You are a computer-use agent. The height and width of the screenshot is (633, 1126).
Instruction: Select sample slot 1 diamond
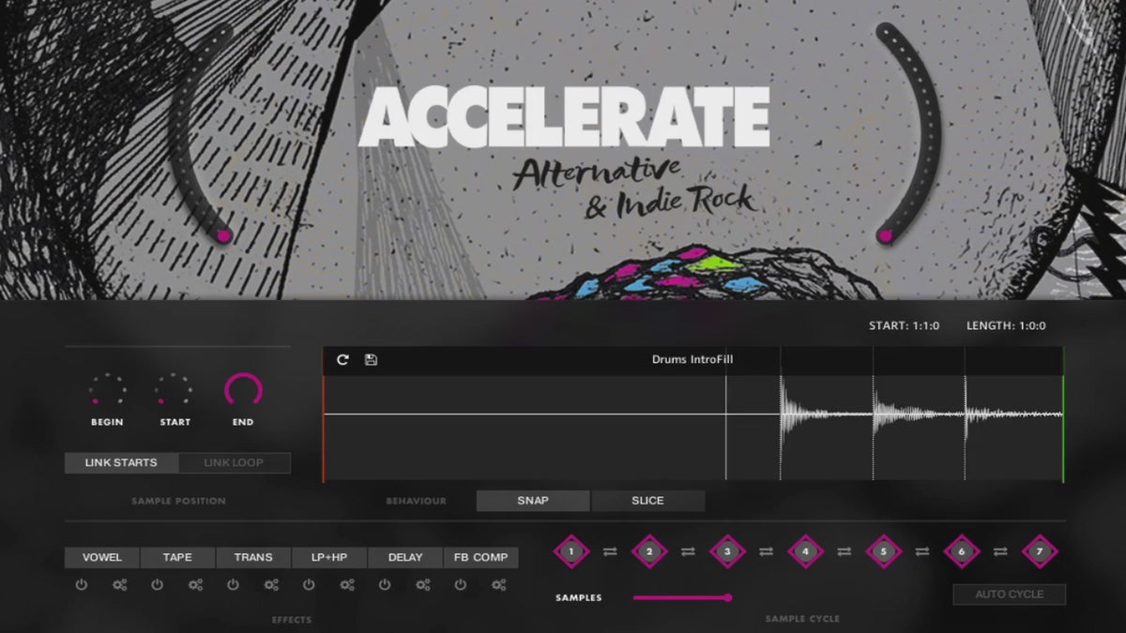[571, 551]
